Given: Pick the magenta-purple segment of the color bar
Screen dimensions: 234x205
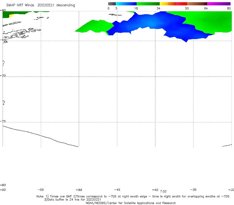Looking at the screenshot, I should (219, 4).
